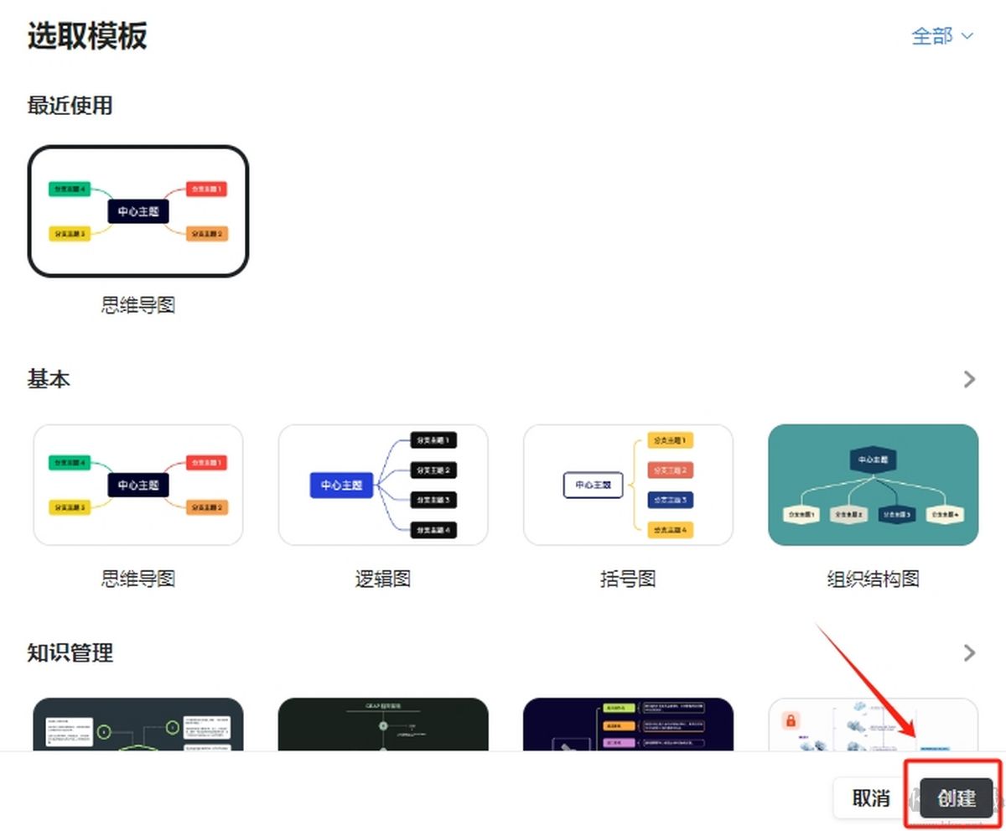Select first dark knowledge management template
The width and height of the screenshot is (1006, 831).
coord(138,724)
